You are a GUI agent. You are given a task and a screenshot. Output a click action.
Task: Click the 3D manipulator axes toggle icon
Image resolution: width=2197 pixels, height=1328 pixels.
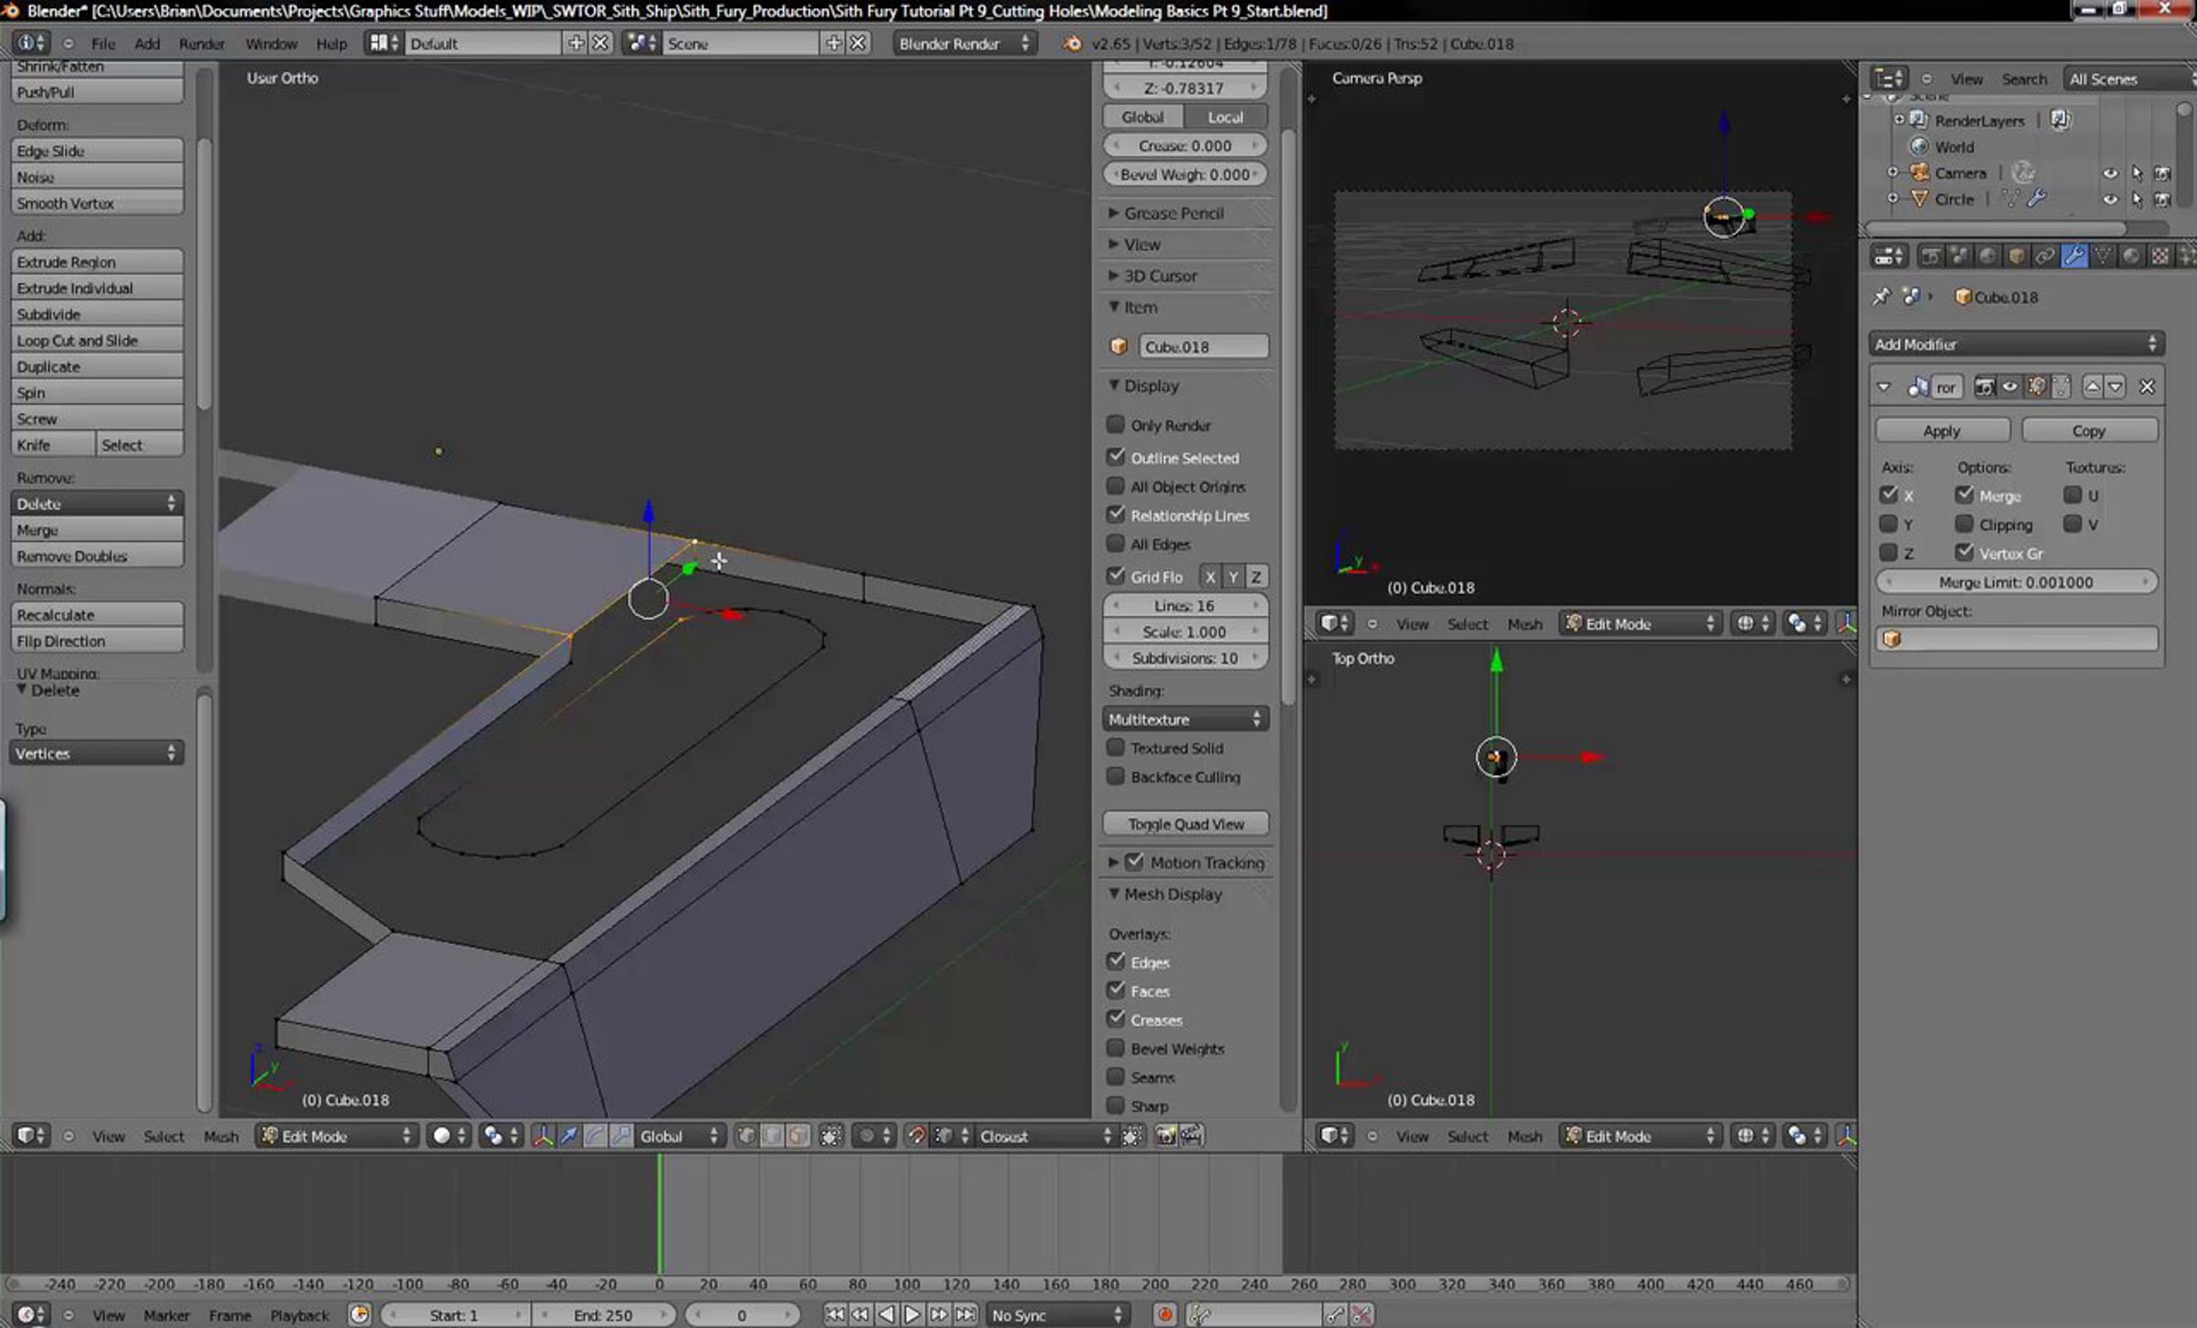pyautogui.click(x=543, y=1136)
